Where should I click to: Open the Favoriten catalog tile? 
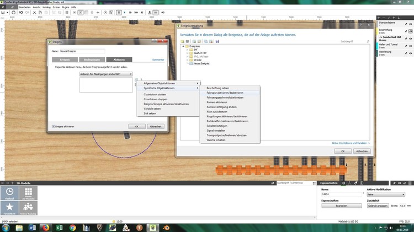9,208
